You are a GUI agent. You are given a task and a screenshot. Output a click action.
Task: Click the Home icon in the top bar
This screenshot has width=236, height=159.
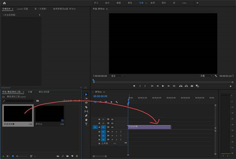tap(5, 3)
